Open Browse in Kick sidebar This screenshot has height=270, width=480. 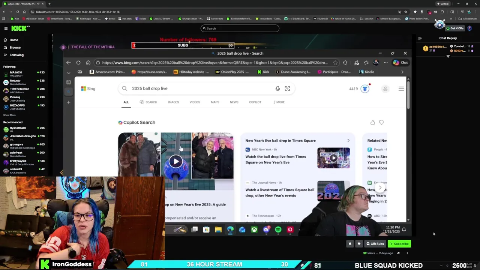click(15, 48)
